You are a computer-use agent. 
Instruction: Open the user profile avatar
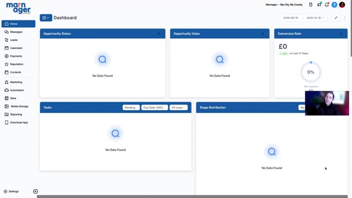tap(342, 5)
